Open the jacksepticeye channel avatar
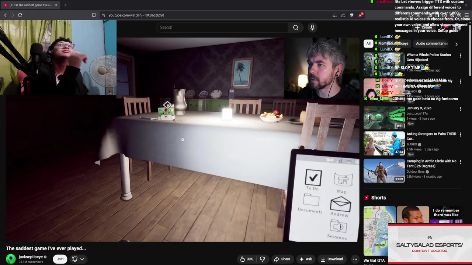This screenshot has width=472, height=265. click(x=11, y=259)
